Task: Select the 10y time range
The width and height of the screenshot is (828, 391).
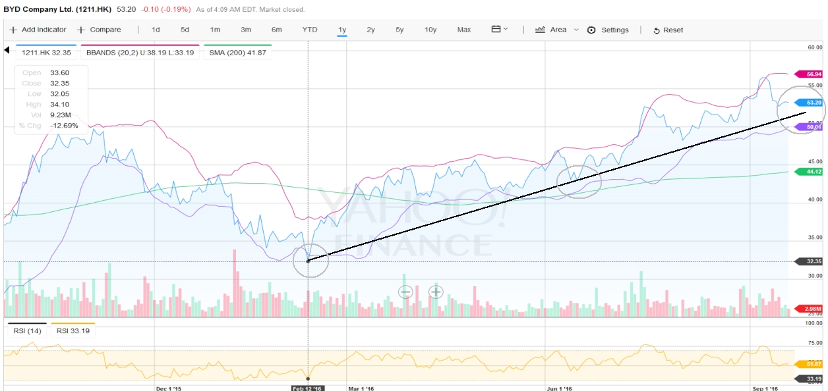Action: (x=430, y=30)
